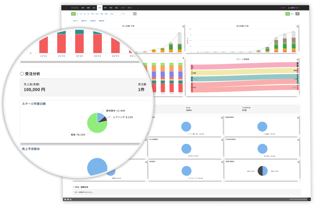Open the menu on the half-black pie chart panel

click(298, 162)
